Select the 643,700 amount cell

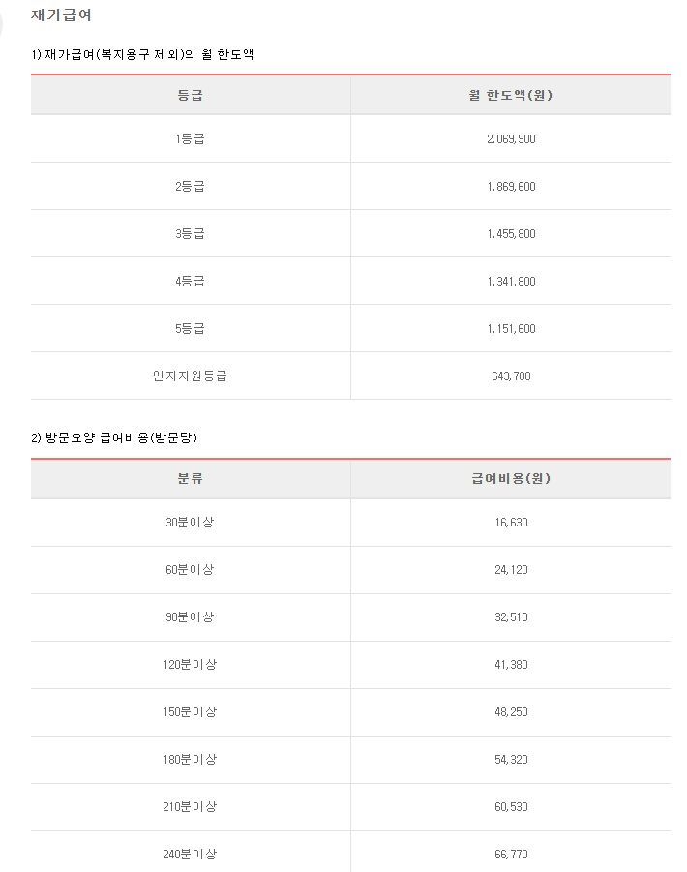pos(511,376)
